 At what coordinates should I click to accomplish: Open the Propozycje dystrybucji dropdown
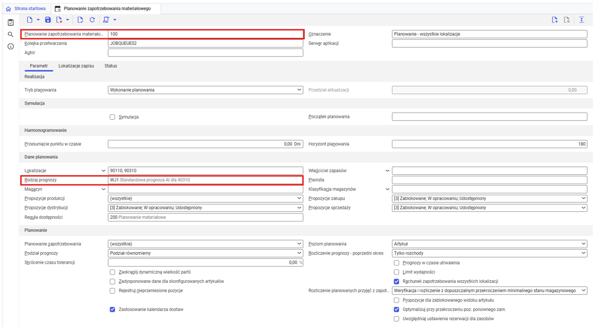(205, 208)
